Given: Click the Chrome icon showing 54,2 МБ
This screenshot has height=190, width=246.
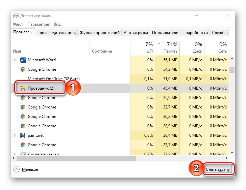Looking at the screenshot, I should click(23, 69).
